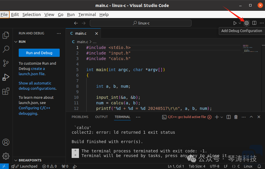Open Launchpad in status bar
This screenshot has height=169, width=265.
click(24, 166)
